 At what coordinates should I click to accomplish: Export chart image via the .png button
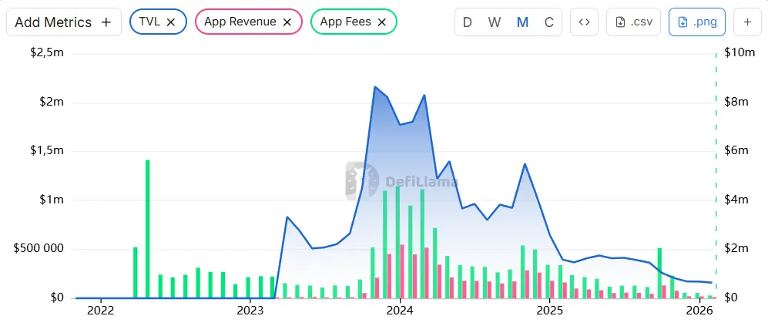[697, 22]
